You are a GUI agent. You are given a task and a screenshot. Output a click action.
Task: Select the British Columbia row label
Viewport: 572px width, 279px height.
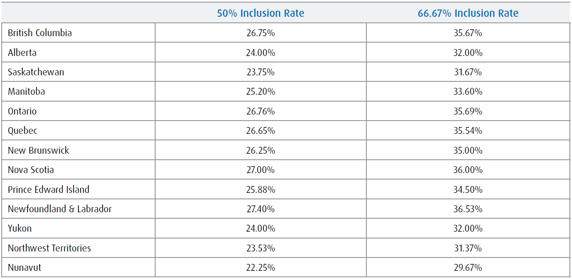(x=40, y=33)
